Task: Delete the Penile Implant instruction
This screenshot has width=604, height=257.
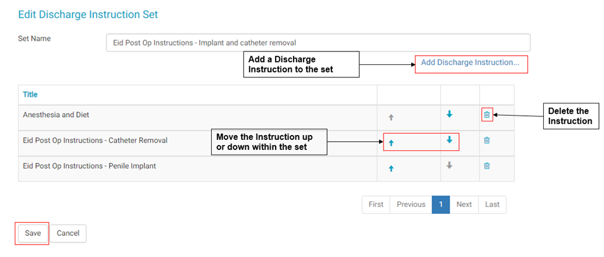Action: 486,166
